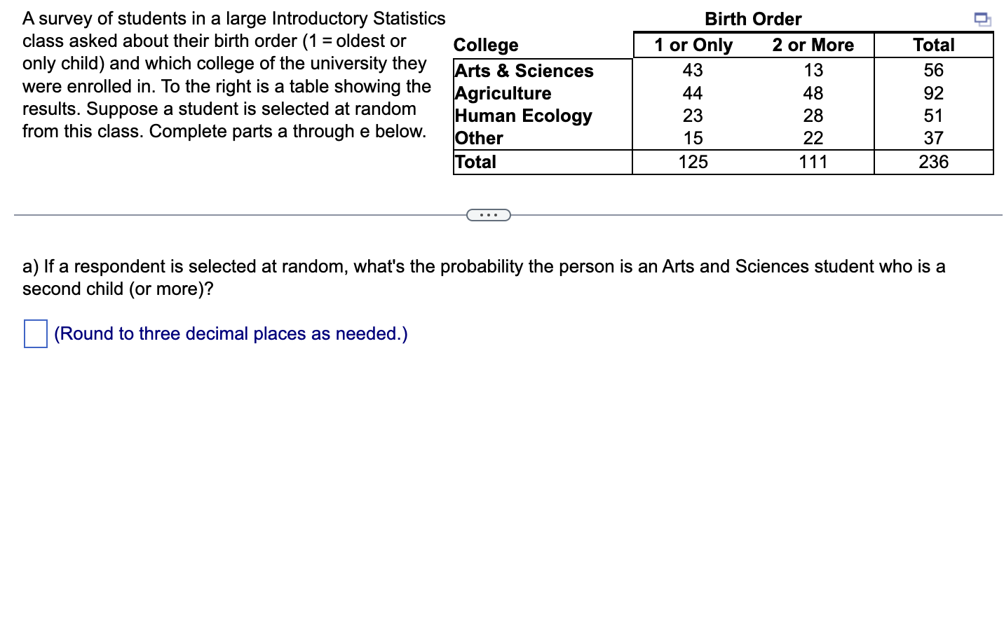Select the Arts & Sciences row label
1004x629 pixels.
click(524, 71)
